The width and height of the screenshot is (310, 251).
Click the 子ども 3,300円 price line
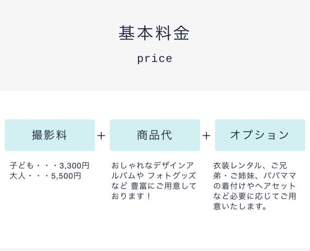(50, 165)
